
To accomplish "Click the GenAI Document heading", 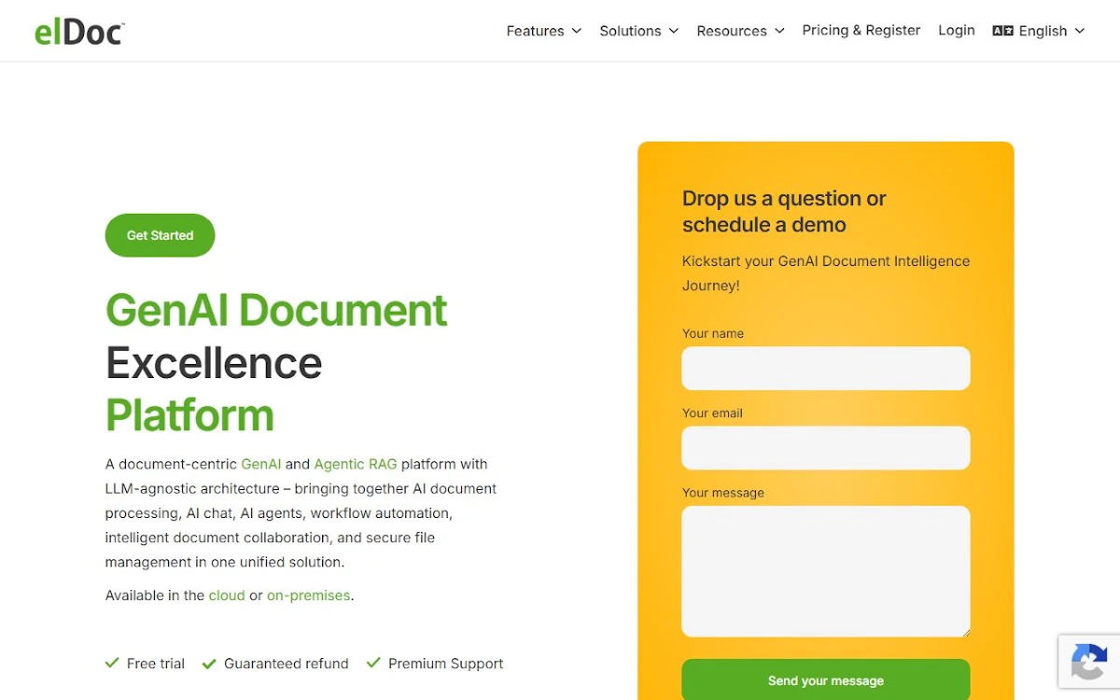I will tap(276, 310).
